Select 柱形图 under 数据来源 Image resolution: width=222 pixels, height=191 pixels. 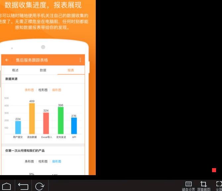[43, 90]
